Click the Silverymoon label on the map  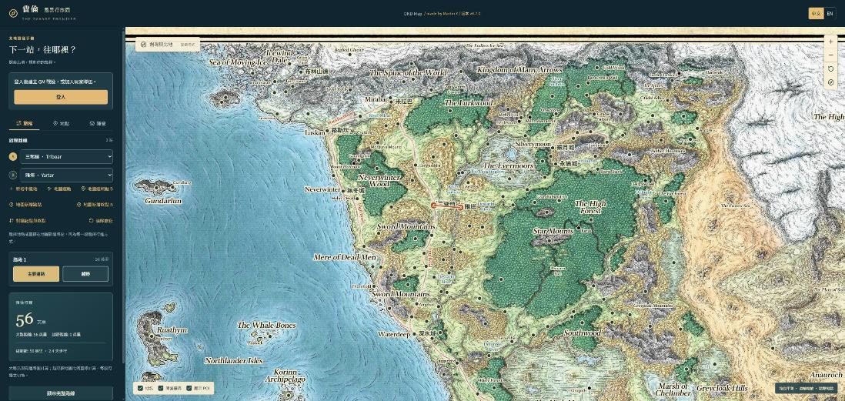533,145
